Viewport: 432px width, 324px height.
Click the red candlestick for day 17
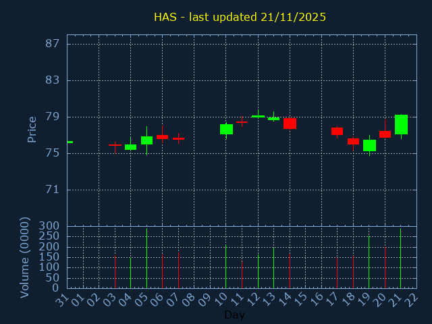click(x=337, y=131)
